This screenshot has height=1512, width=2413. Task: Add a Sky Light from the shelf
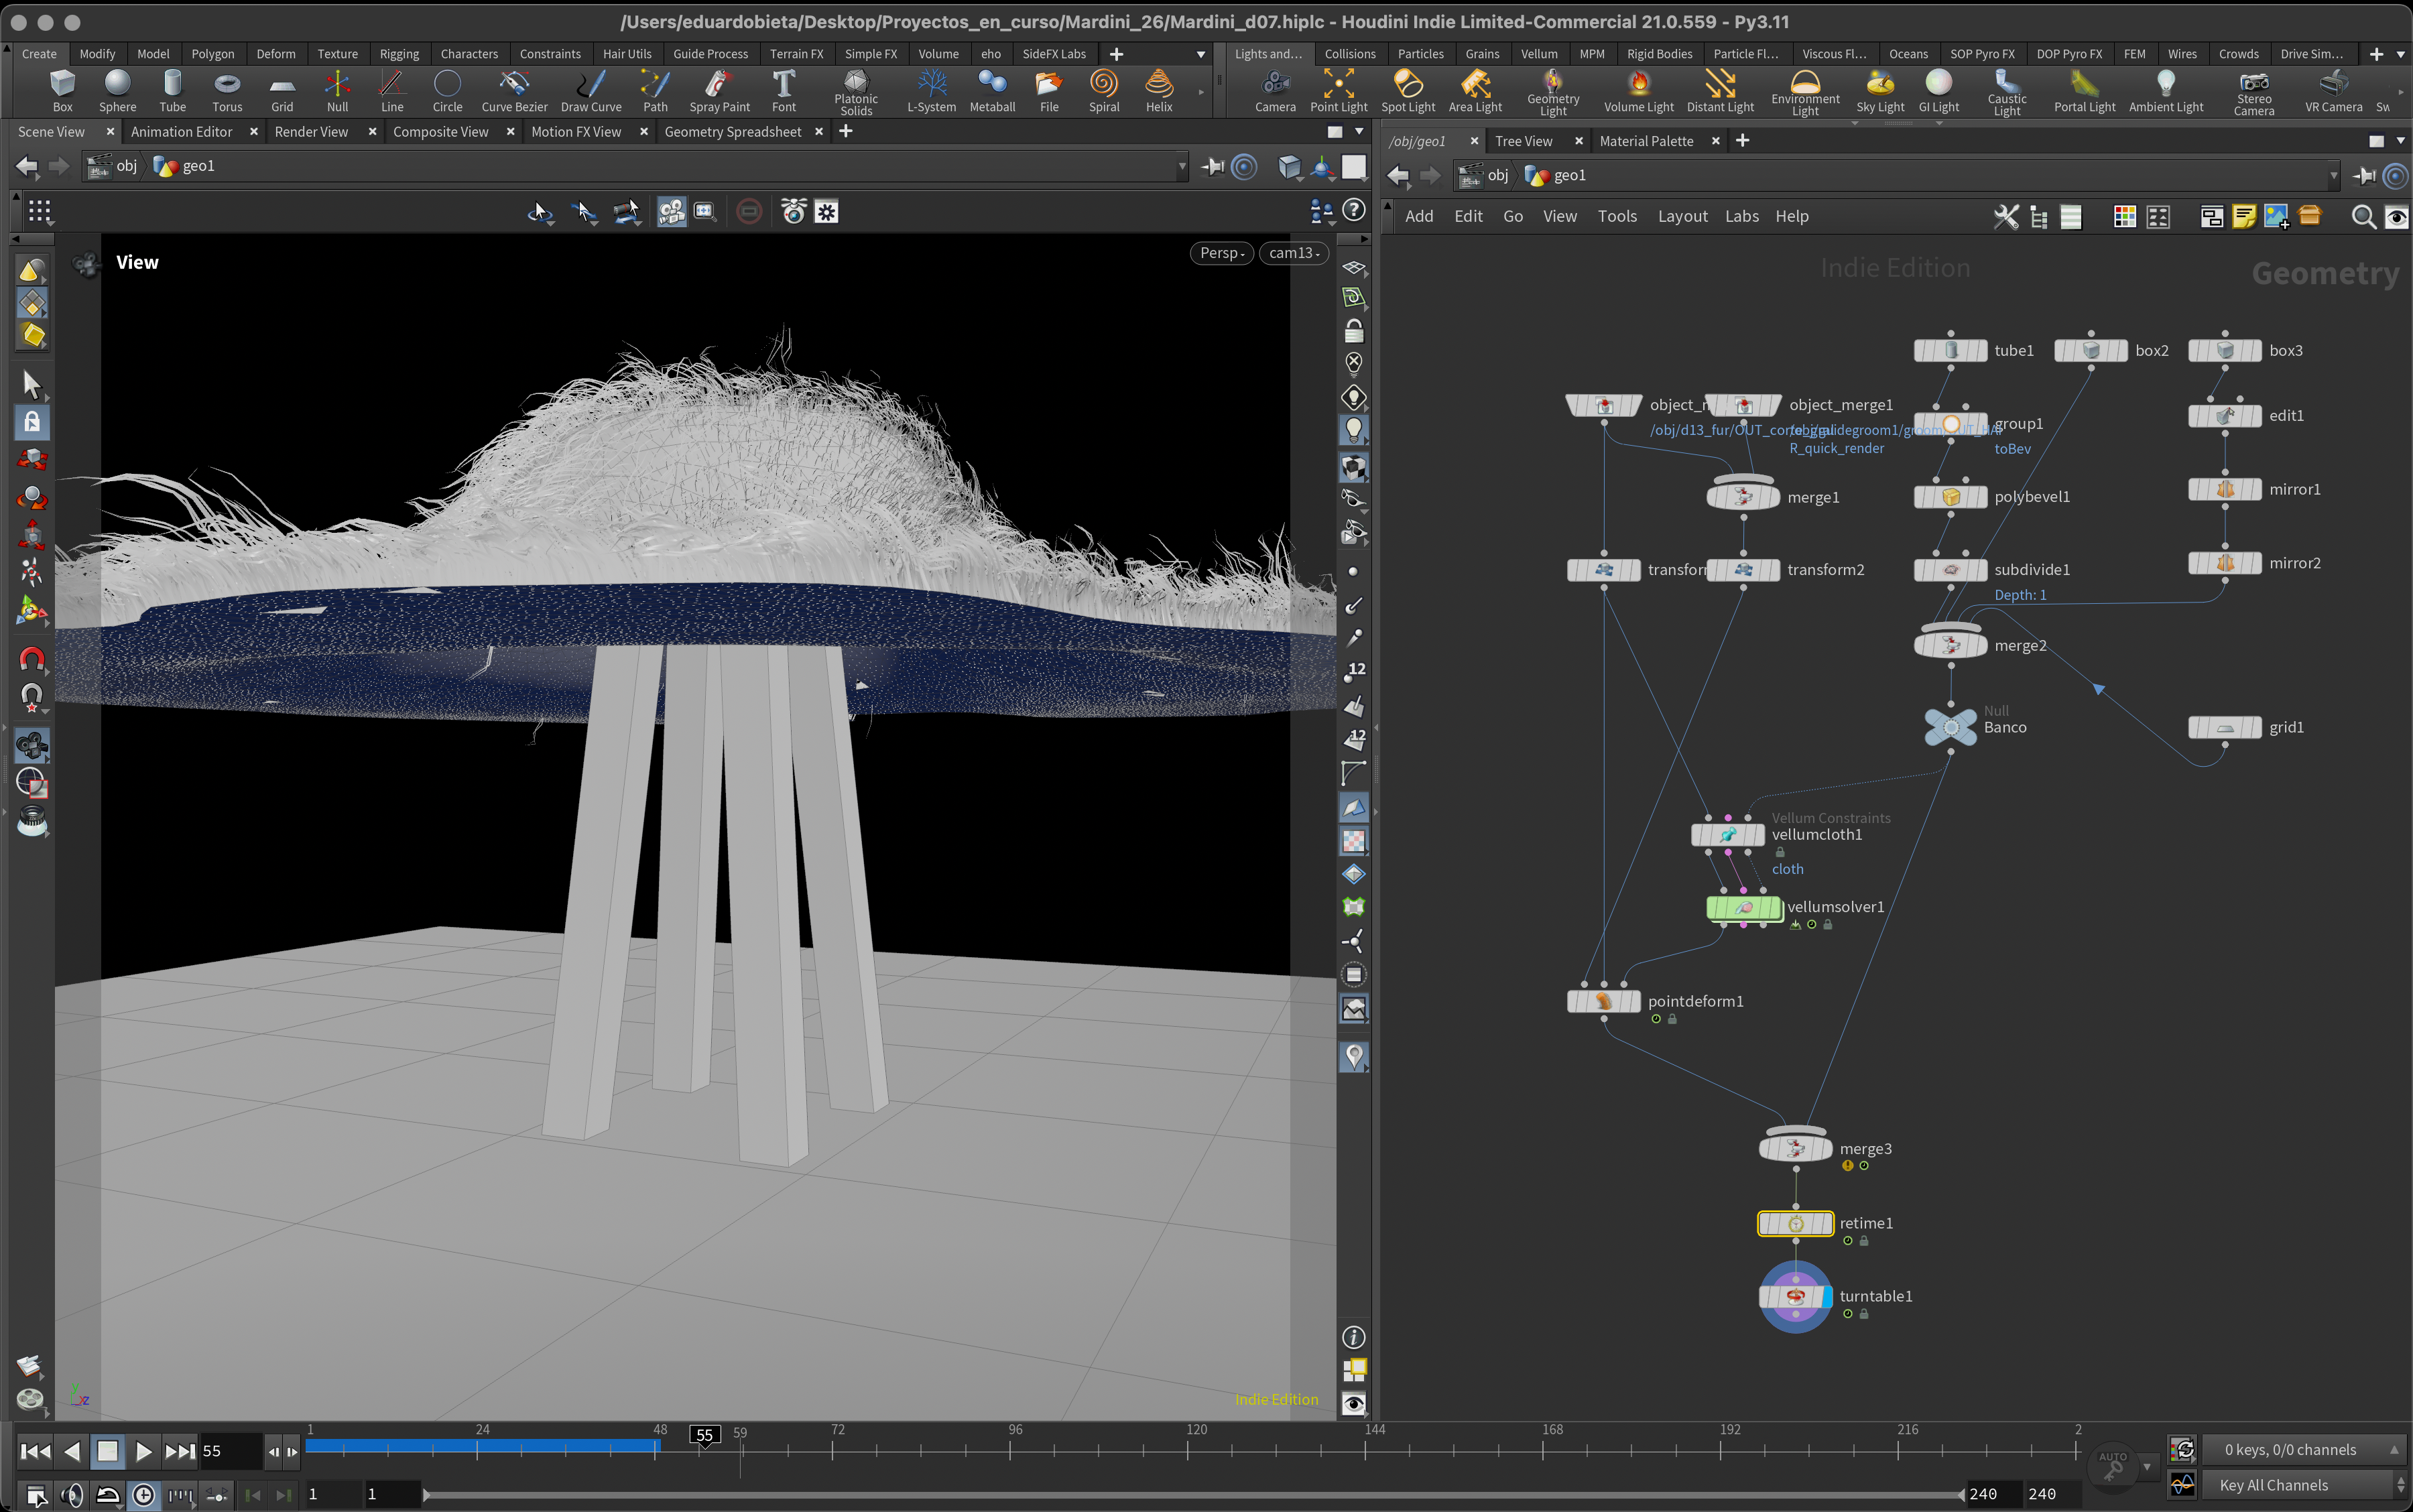pyautogui.click(x=1879, y=89)
